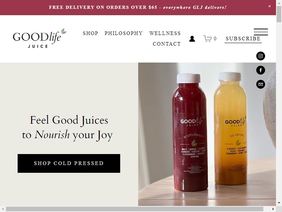
Task: View the shopping cart
Action: [x=210, y=39]
